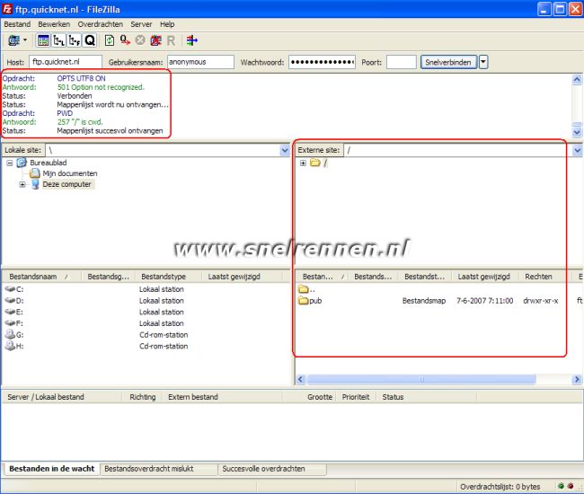Expand the remote root folder node
Viewport: 584px width, 494px height.
coord(303,163)
